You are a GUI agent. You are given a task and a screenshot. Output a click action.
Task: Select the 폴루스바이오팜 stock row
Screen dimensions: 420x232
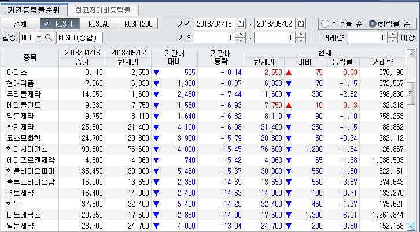pyautogui.click(x=204, y=182)
